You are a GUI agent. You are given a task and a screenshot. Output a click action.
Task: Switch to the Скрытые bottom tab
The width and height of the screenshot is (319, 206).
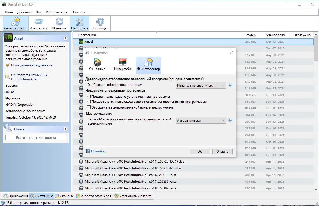(64, 196)
